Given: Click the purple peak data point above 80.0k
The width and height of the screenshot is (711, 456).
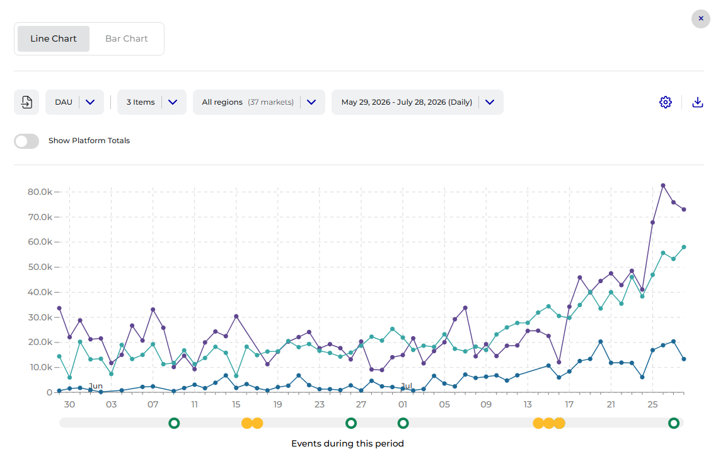Looking at the screenshot, I should click(663, 185).
